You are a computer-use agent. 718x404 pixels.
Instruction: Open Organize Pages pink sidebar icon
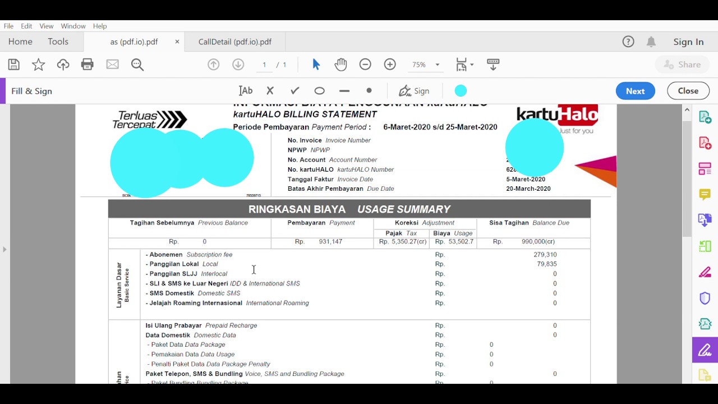coord(705,168)
